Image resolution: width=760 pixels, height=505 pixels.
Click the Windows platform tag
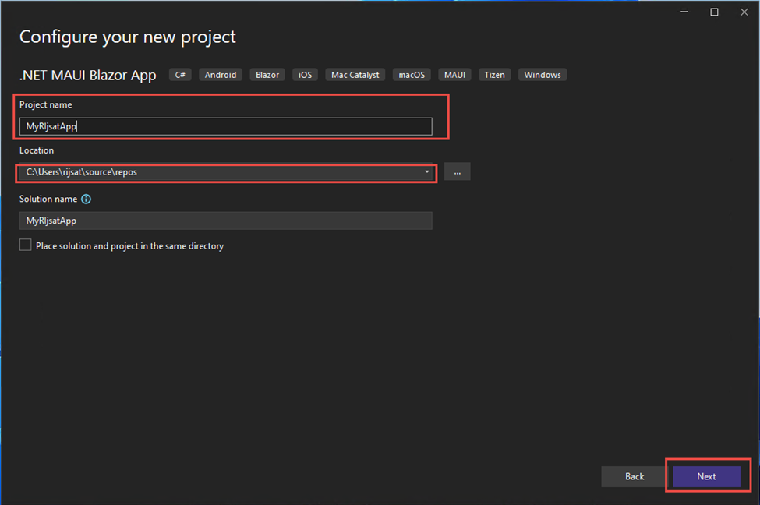pos(542,74)
